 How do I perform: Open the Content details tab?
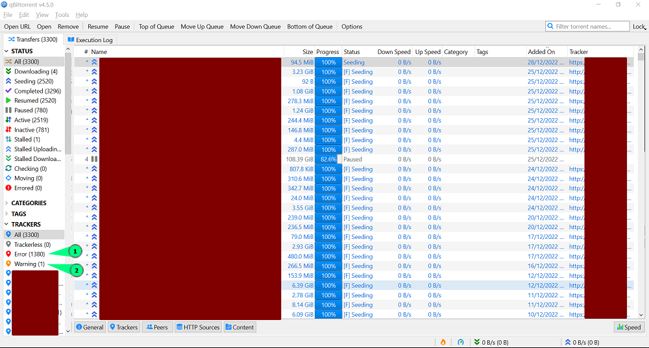[x=239, y=327]
